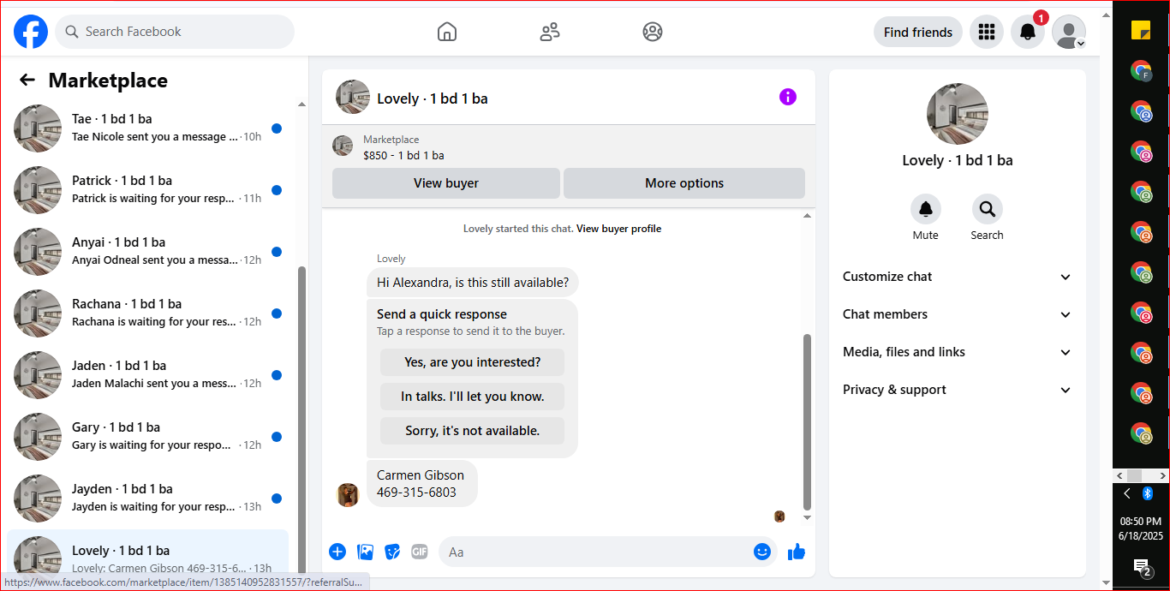Open the Jaden · 1 bd 1 ba conversation
This screenshot has height=591, width=1170.
[148, 375]
